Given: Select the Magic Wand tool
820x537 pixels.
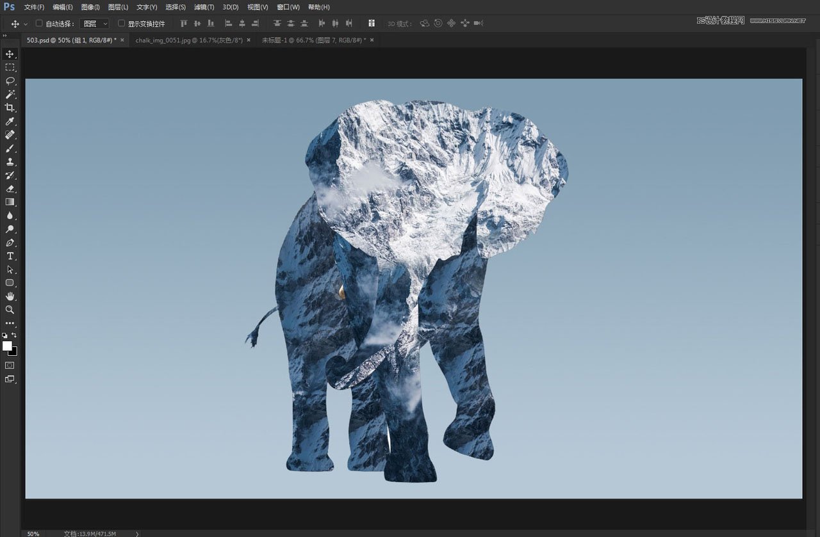Looking at the screenshot, I should click(x=10, y=94).
